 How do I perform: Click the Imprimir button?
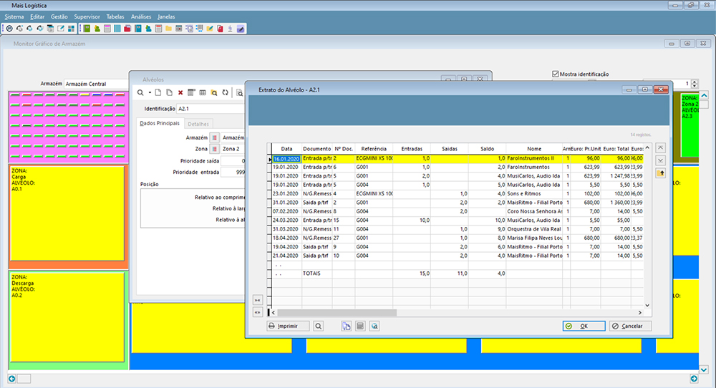[288, 326]
